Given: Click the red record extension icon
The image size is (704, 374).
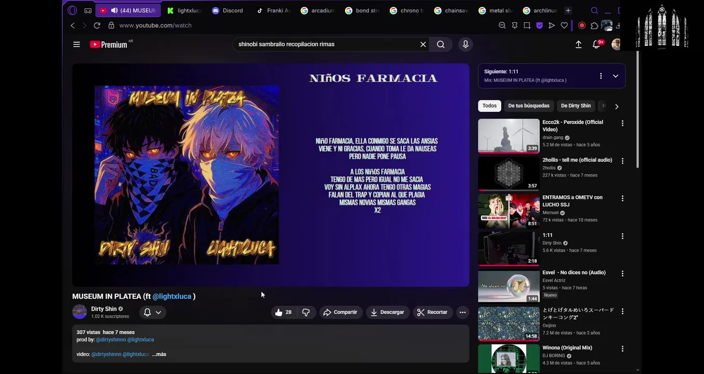Looking at the screenshot, I should 582,25.
